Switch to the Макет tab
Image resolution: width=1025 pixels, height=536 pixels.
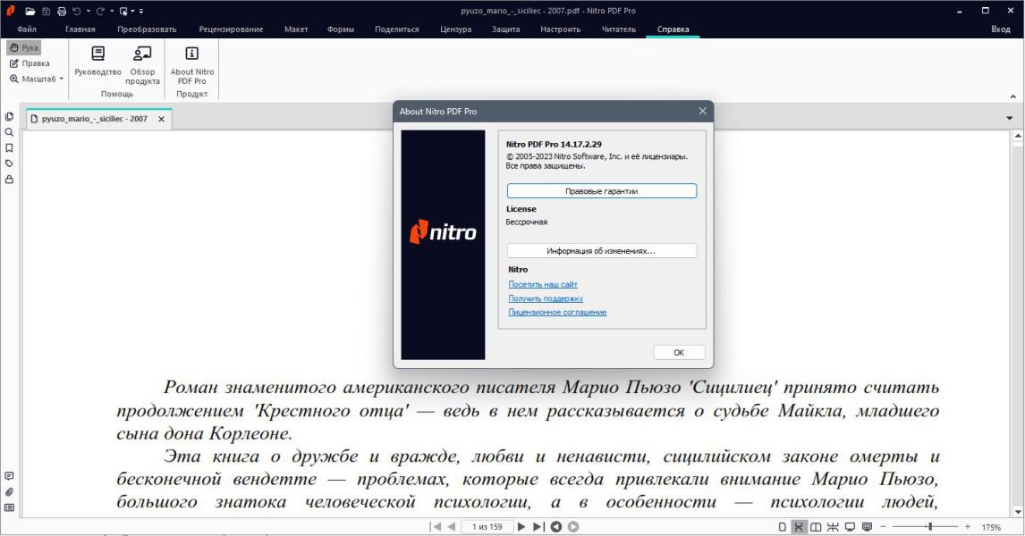pyautogui.click(x=296, y=29)
